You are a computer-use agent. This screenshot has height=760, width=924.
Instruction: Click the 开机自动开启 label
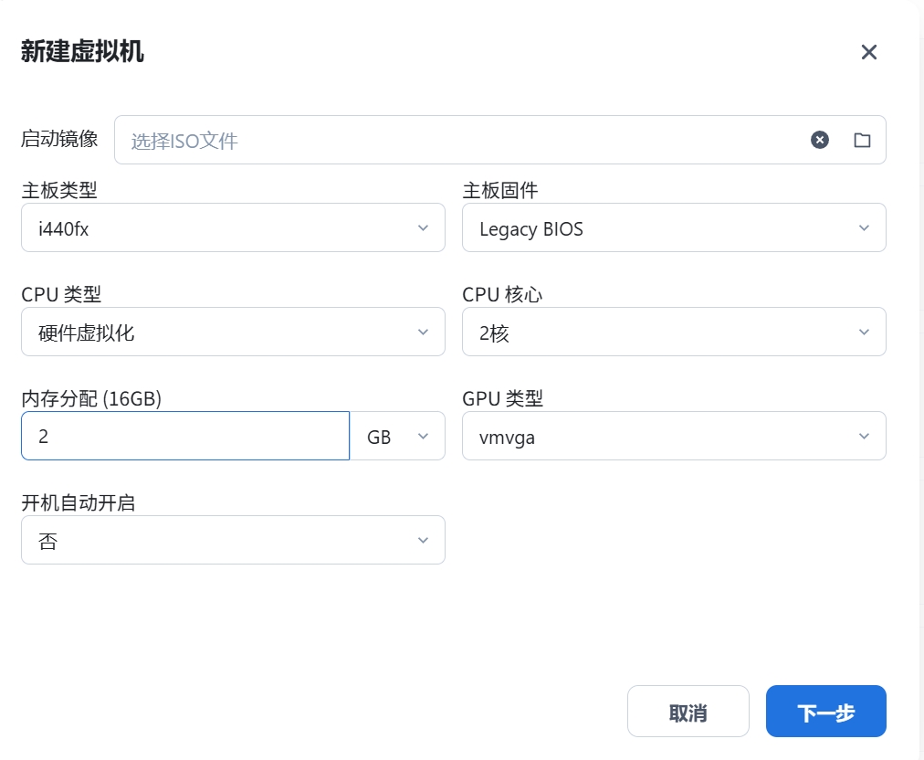[79, 503]
